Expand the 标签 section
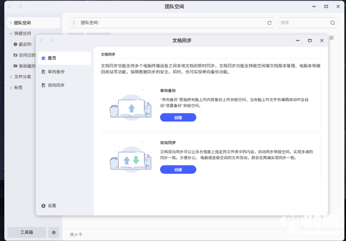The height and width of the screenshot is (241, 346). [x=11, y=87]
